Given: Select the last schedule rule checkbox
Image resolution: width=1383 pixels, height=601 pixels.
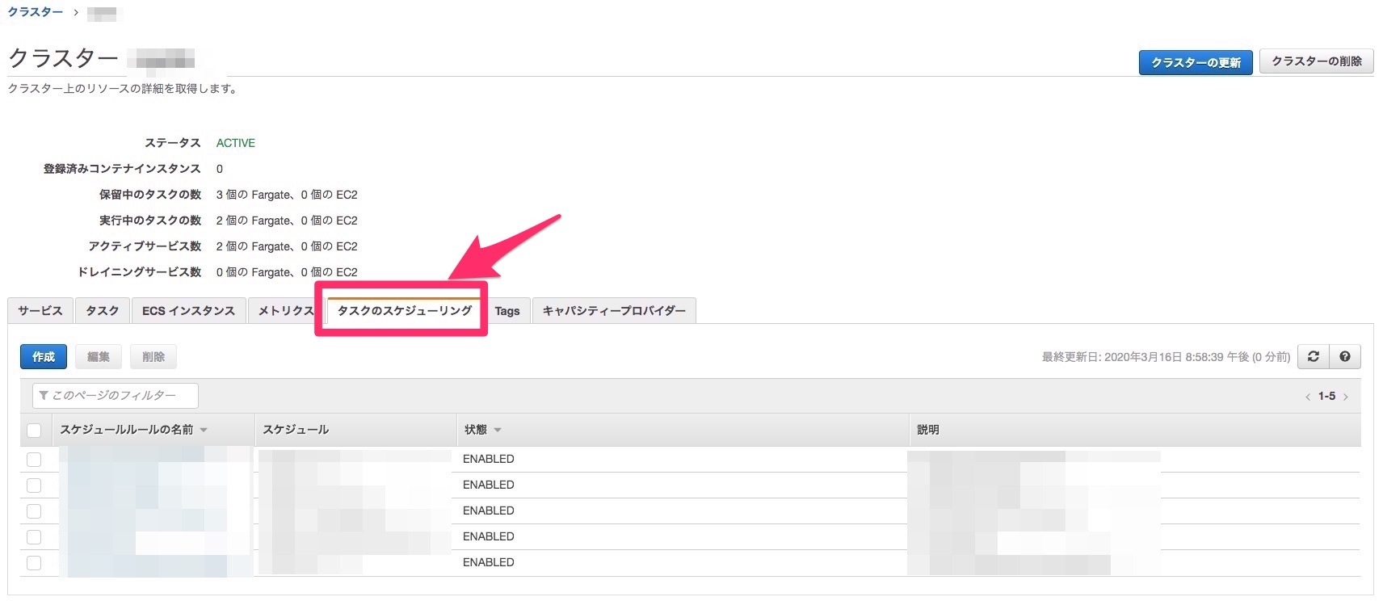Looking at the screenshot, I should [x=34, y=562].
